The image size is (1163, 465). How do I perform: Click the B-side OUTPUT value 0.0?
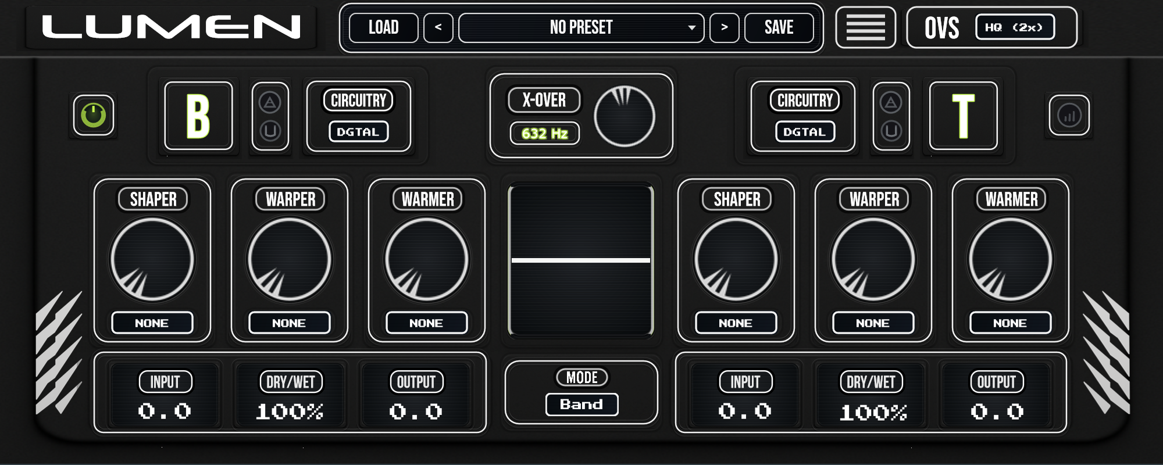[x=416, y=412]
